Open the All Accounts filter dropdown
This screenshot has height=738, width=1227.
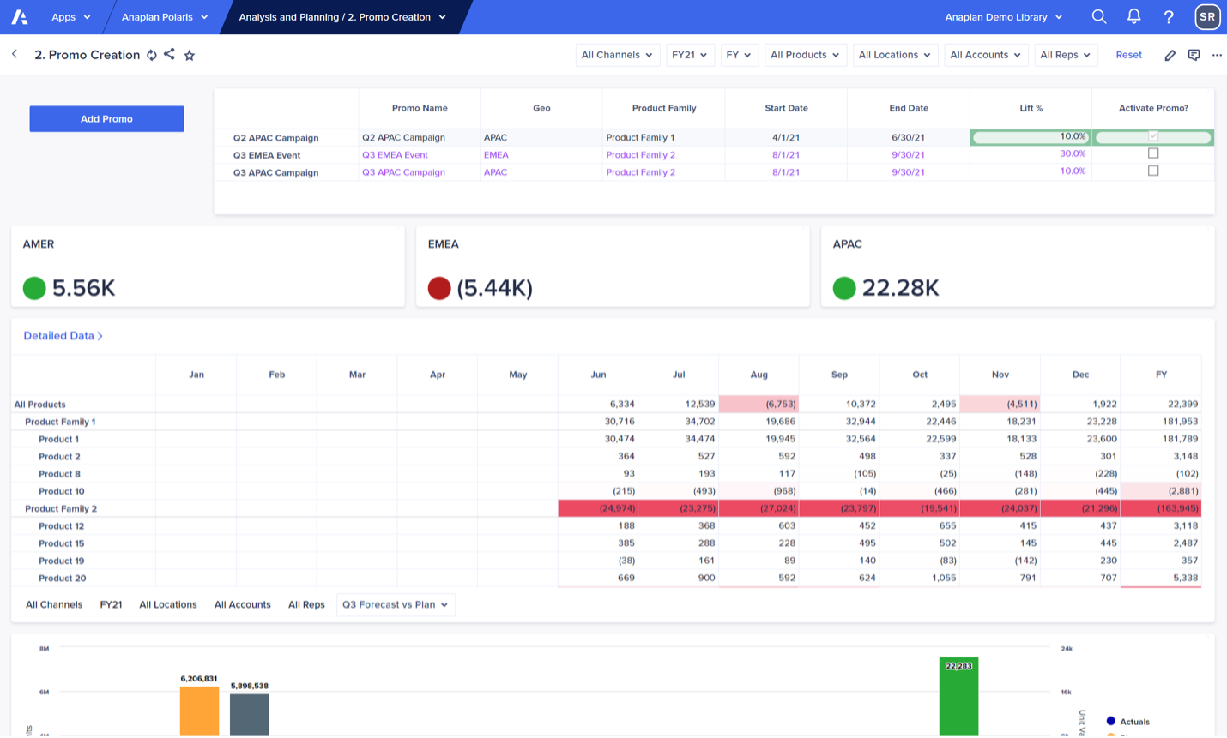point(985,55)
